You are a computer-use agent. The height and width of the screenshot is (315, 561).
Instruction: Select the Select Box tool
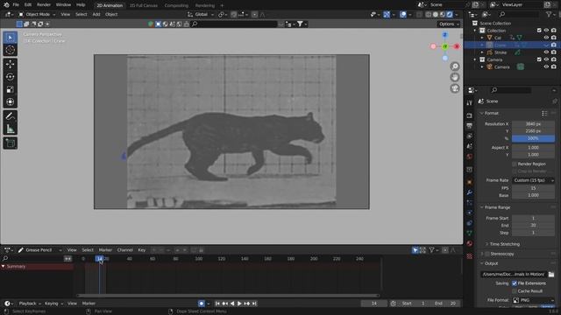(x=10, y=38)
